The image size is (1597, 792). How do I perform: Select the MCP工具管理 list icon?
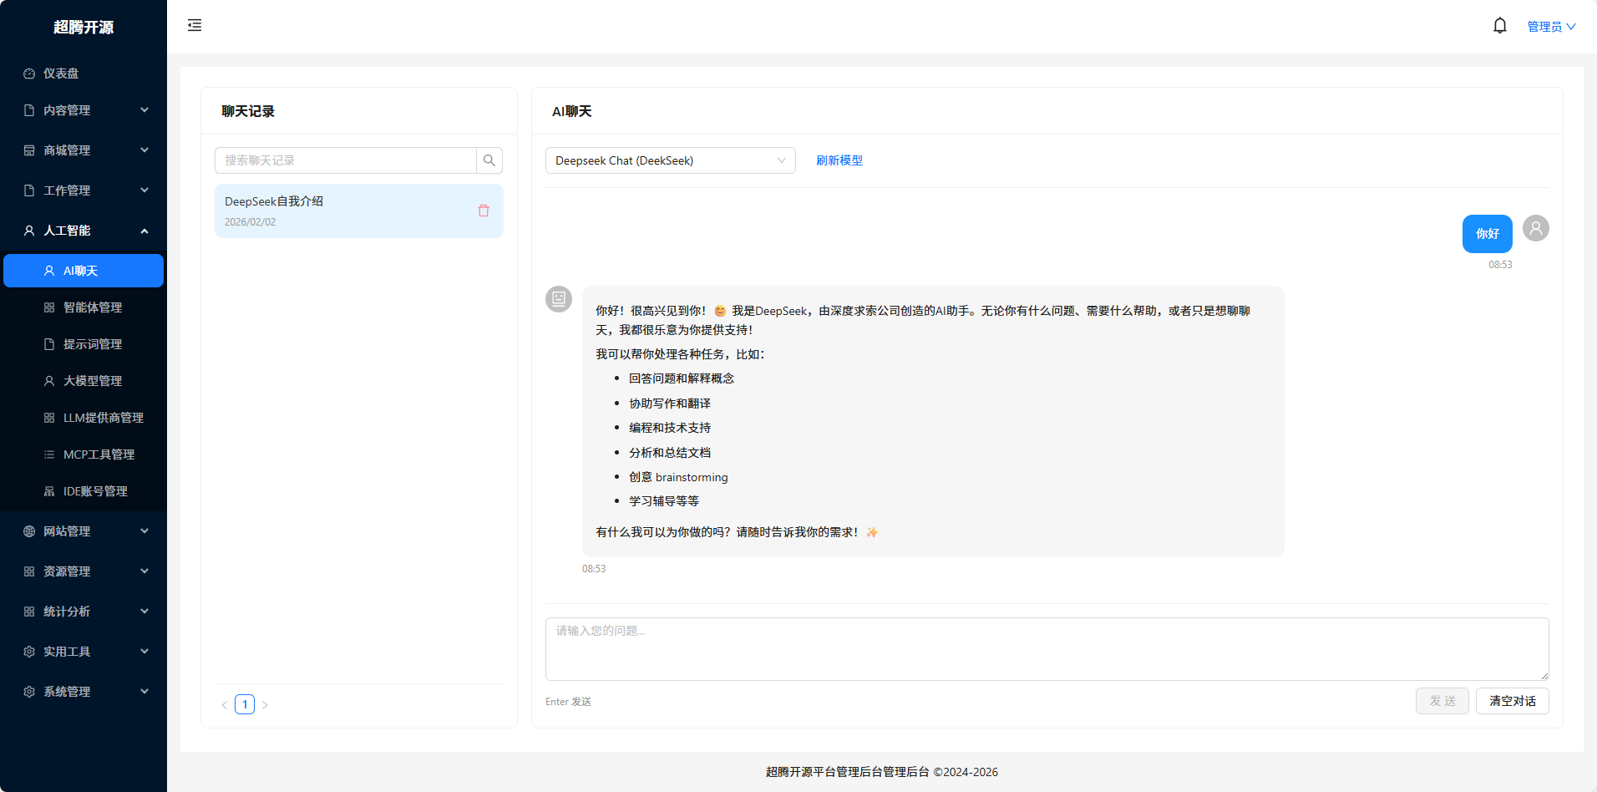click(x=48, y=454)
